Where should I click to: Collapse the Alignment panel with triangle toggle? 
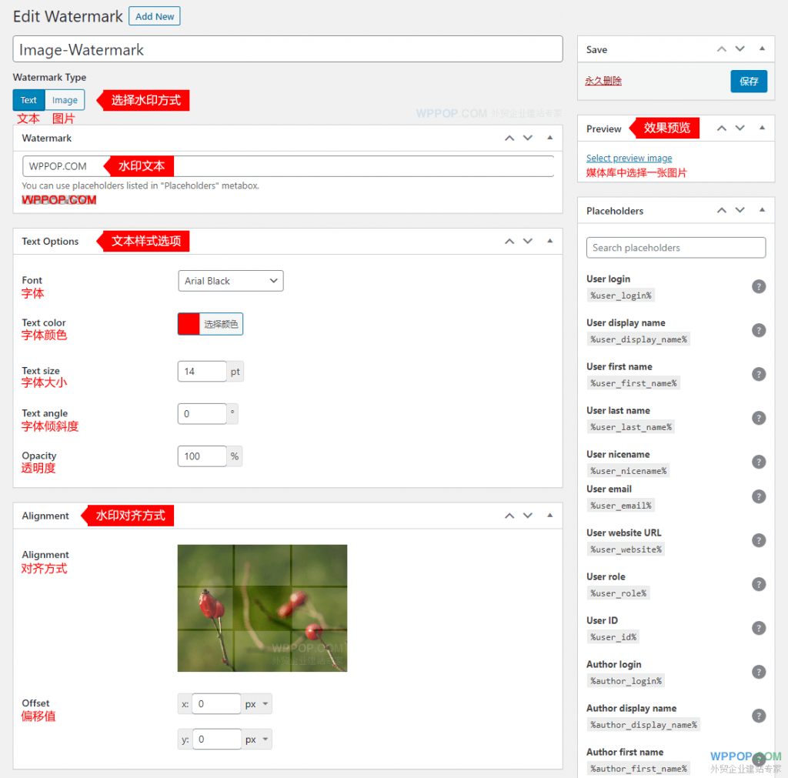pyautogui.click(x=549, y=516)
